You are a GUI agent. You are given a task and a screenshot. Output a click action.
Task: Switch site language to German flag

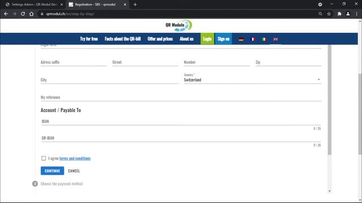click(241, 39)
